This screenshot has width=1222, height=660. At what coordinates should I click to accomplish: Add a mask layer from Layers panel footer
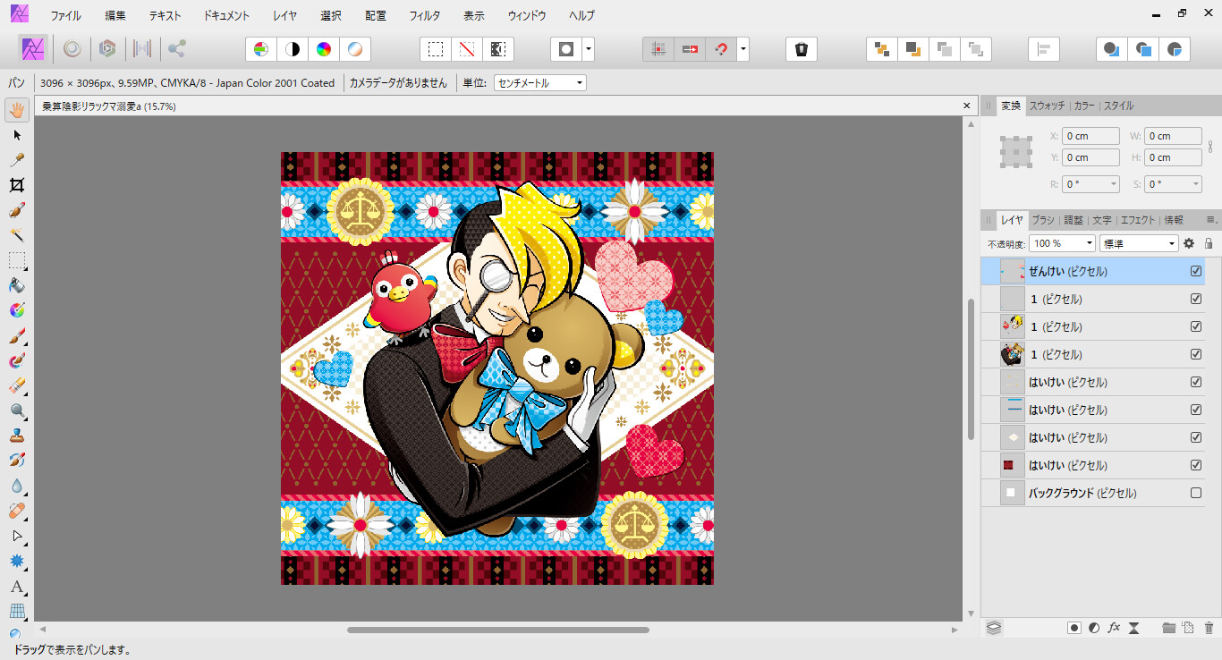(1073, 628)
